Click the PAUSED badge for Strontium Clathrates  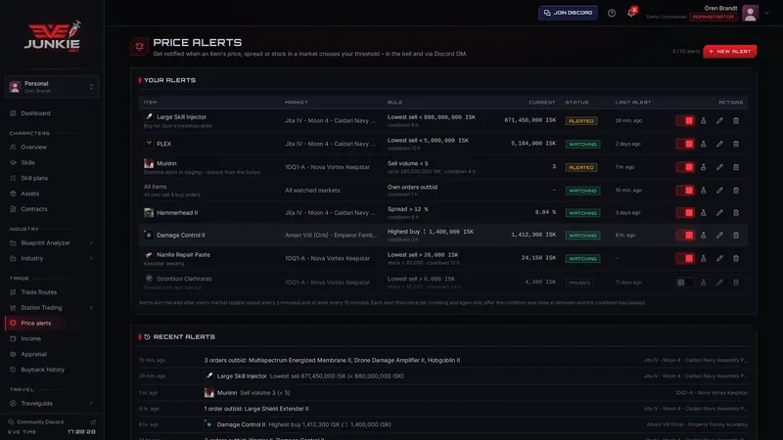(x=579, y=283)
